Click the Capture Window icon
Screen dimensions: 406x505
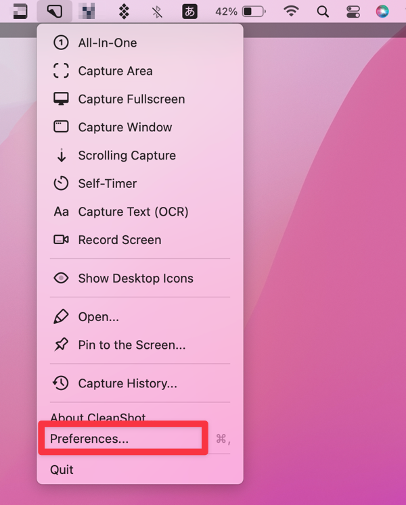(61, 127)
